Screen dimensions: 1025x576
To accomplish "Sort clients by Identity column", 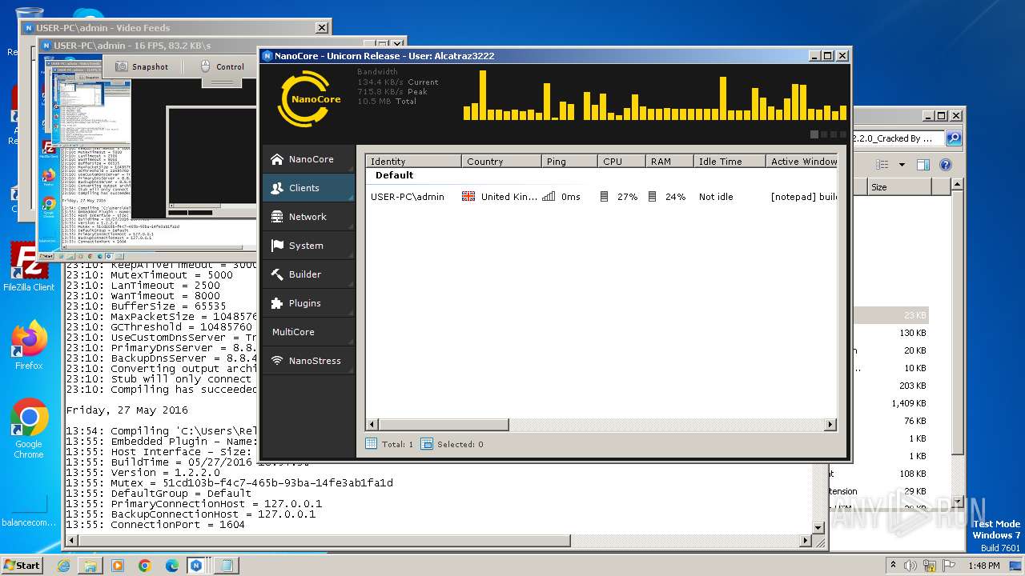I will tap(413, 162).
